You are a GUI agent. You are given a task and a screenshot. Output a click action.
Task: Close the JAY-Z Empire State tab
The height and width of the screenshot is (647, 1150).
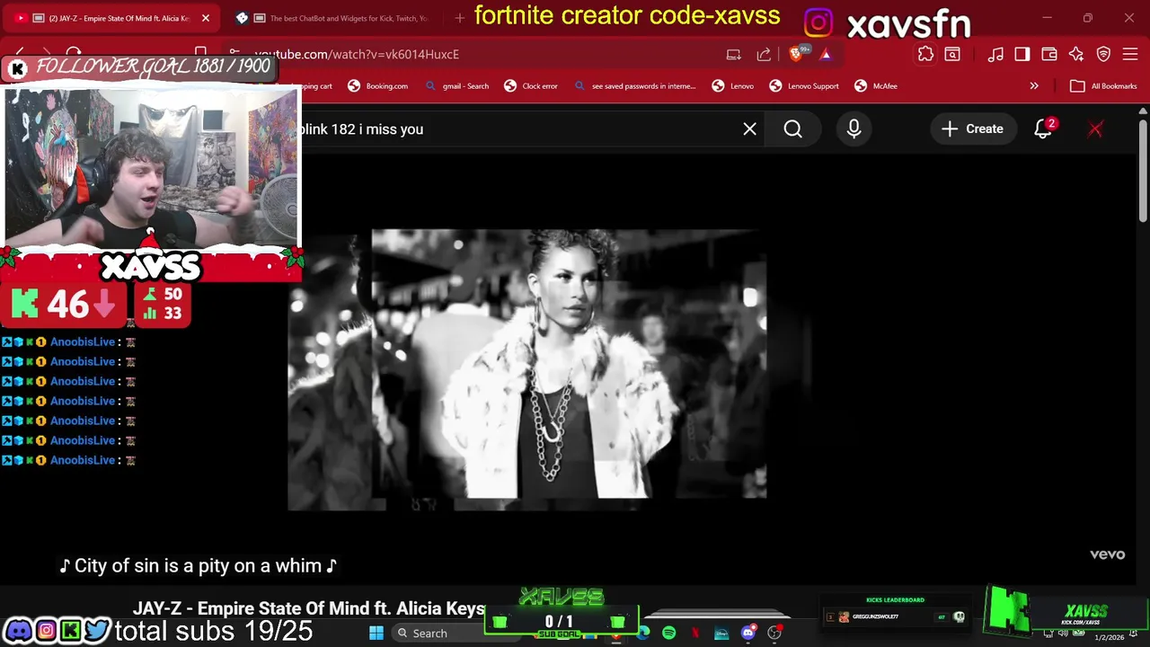pyautogui.click(x=205, y=18)
